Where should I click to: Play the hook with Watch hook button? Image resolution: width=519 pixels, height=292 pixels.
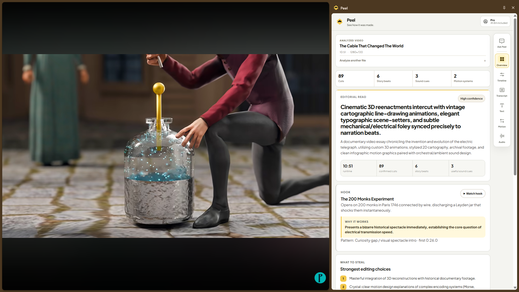(473, 193)
